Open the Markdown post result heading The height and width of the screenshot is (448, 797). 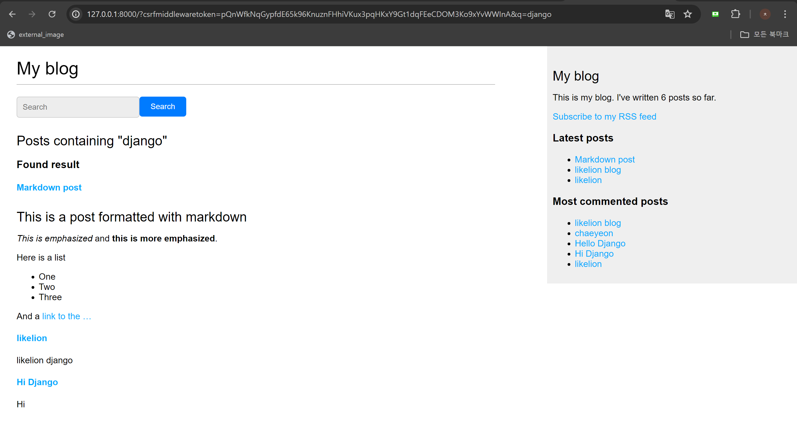[49, 187]
